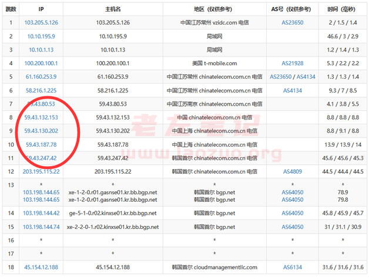
Task: Open the AS21928 link
Action: coord(293,63)
